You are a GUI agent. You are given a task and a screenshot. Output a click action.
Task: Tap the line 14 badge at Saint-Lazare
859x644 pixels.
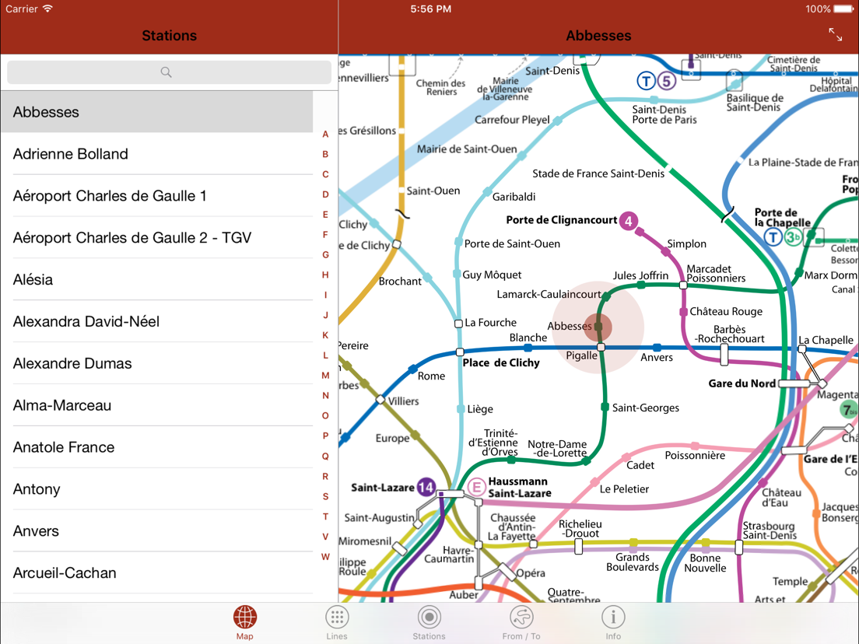pyautogui.click(x=426, y=487)
